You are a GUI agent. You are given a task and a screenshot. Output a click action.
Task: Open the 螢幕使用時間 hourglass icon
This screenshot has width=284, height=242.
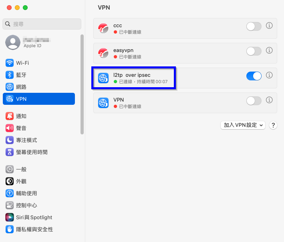point(10,152)
